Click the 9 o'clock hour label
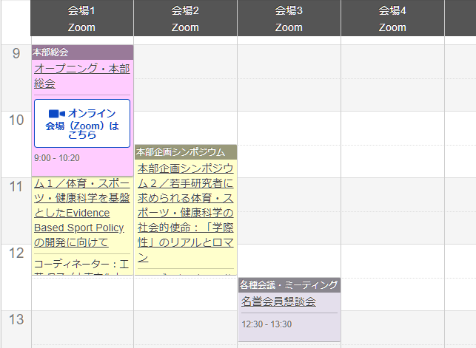Viewport: 476px width, 348px height. (16, 54)
